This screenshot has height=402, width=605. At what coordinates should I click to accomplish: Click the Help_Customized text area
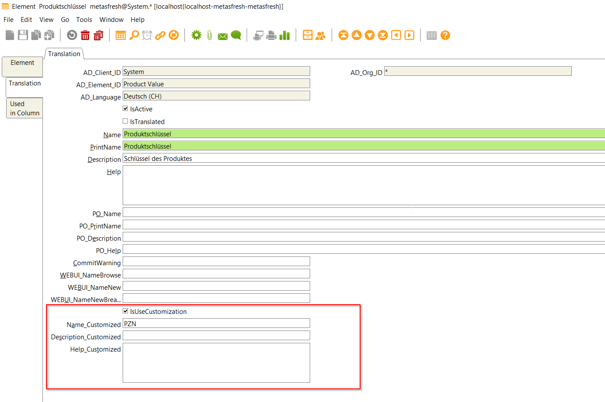pos(216,363)
